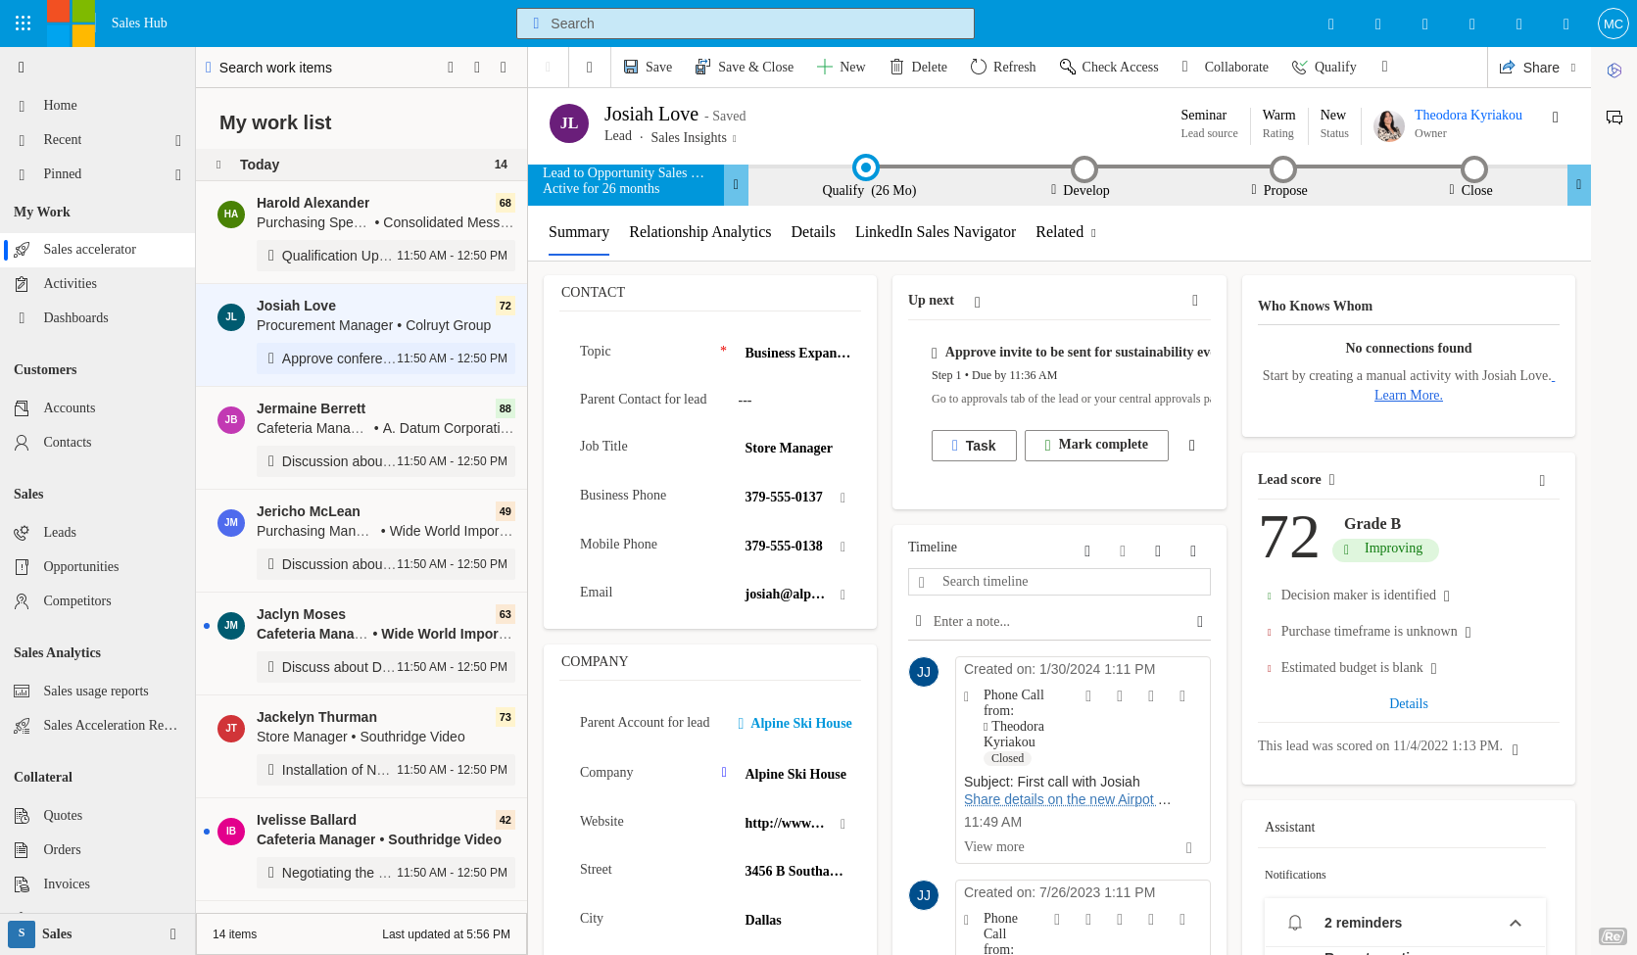Open Copilot pane icon on right rail
This screenshot has height=955, width=1637.
pos(1614,71)
